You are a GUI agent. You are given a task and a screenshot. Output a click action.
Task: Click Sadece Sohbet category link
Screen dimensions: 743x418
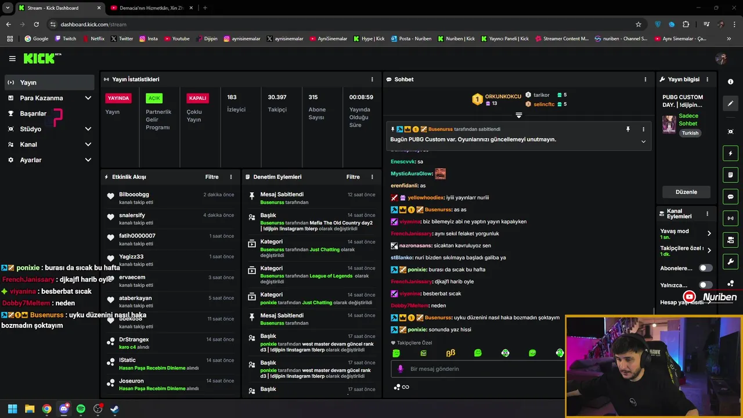(x=688, y=120)
